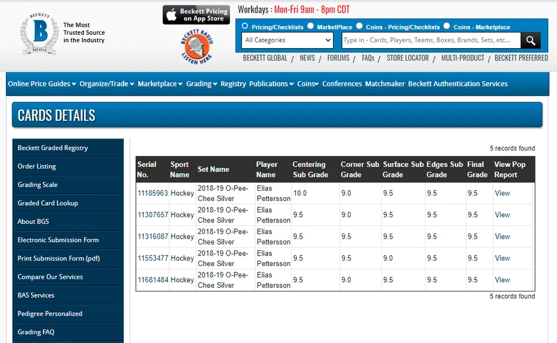View pop report for serial 11316087
This screenshot has height=343, width=557.
pyautogui.click(x=502, y=236)
